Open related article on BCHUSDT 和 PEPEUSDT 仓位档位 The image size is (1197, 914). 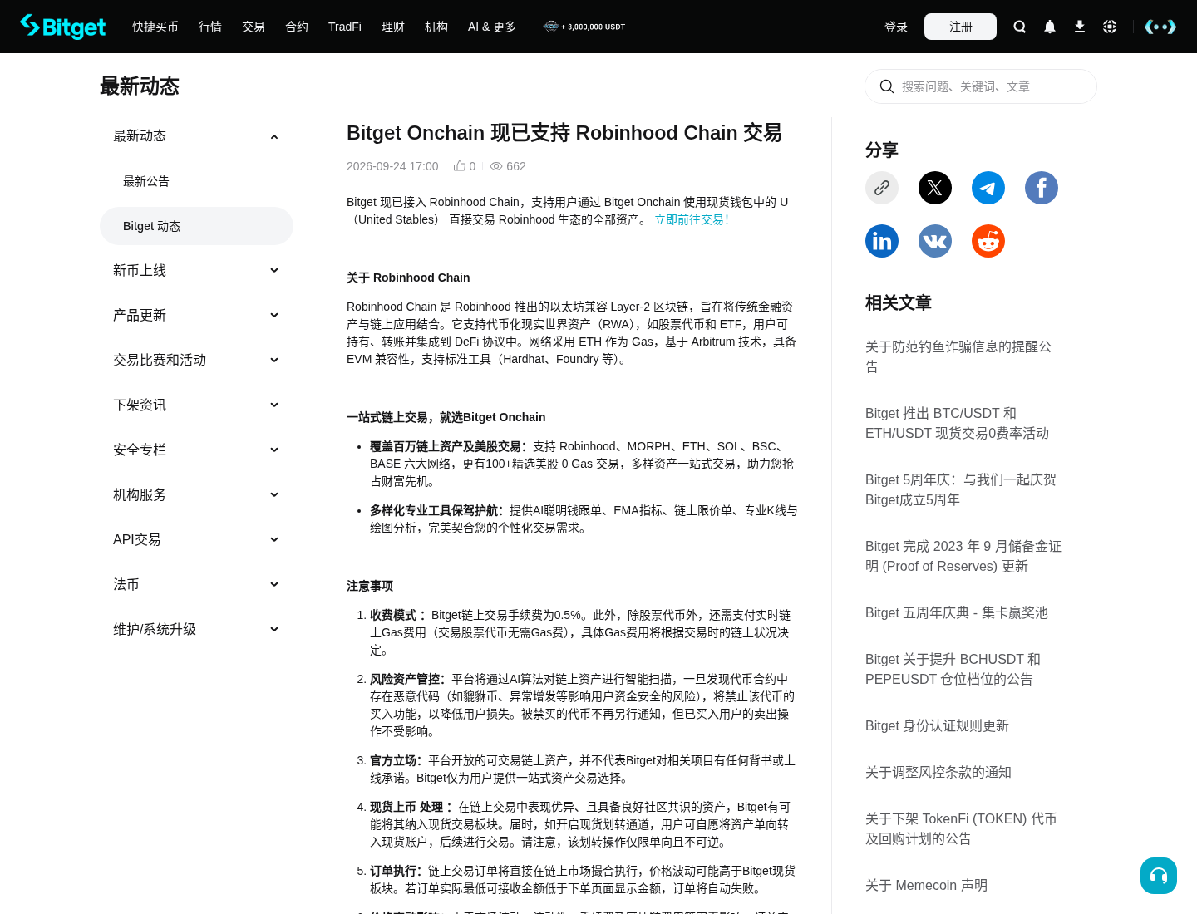click(x=953, y=669)
